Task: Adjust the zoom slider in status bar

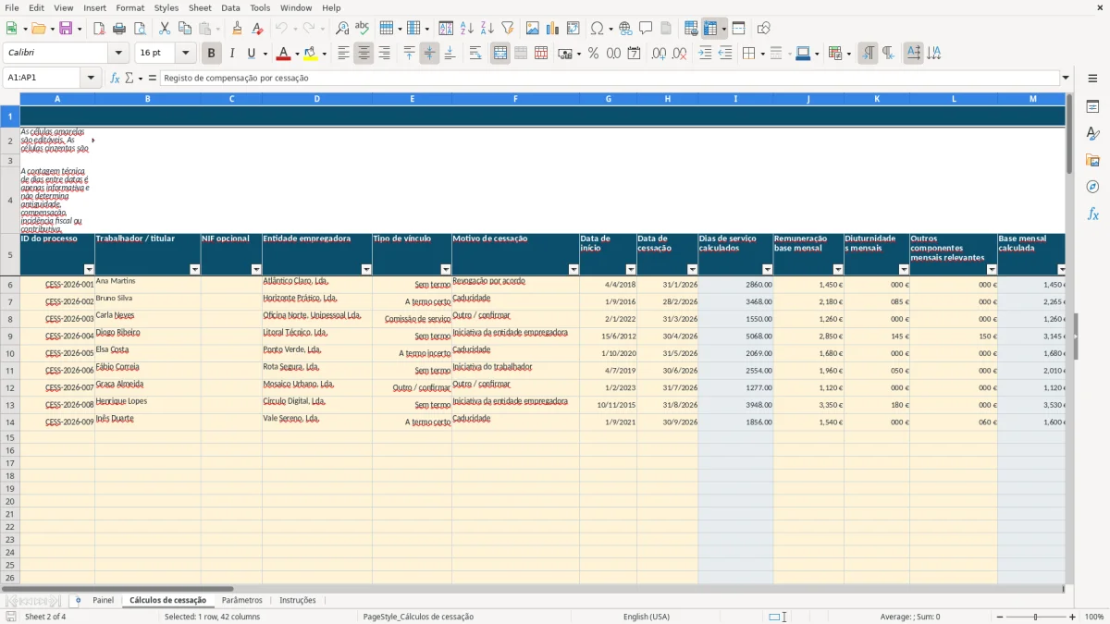Action: [1036, 617]
